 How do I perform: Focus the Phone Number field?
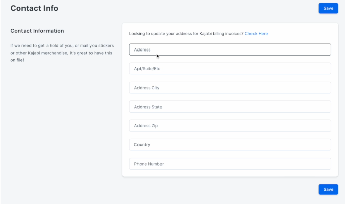coord(230,164)
